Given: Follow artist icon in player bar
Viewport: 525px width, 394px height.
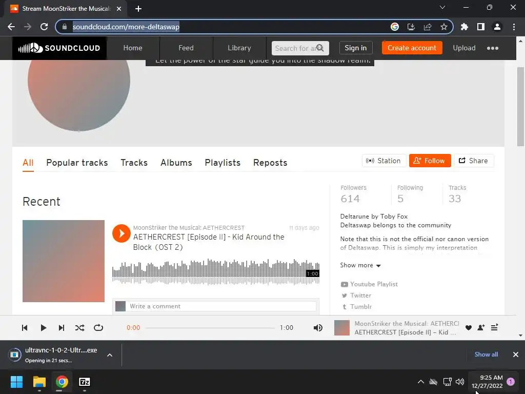Looking at the screenshot, I should click(481, 328).
